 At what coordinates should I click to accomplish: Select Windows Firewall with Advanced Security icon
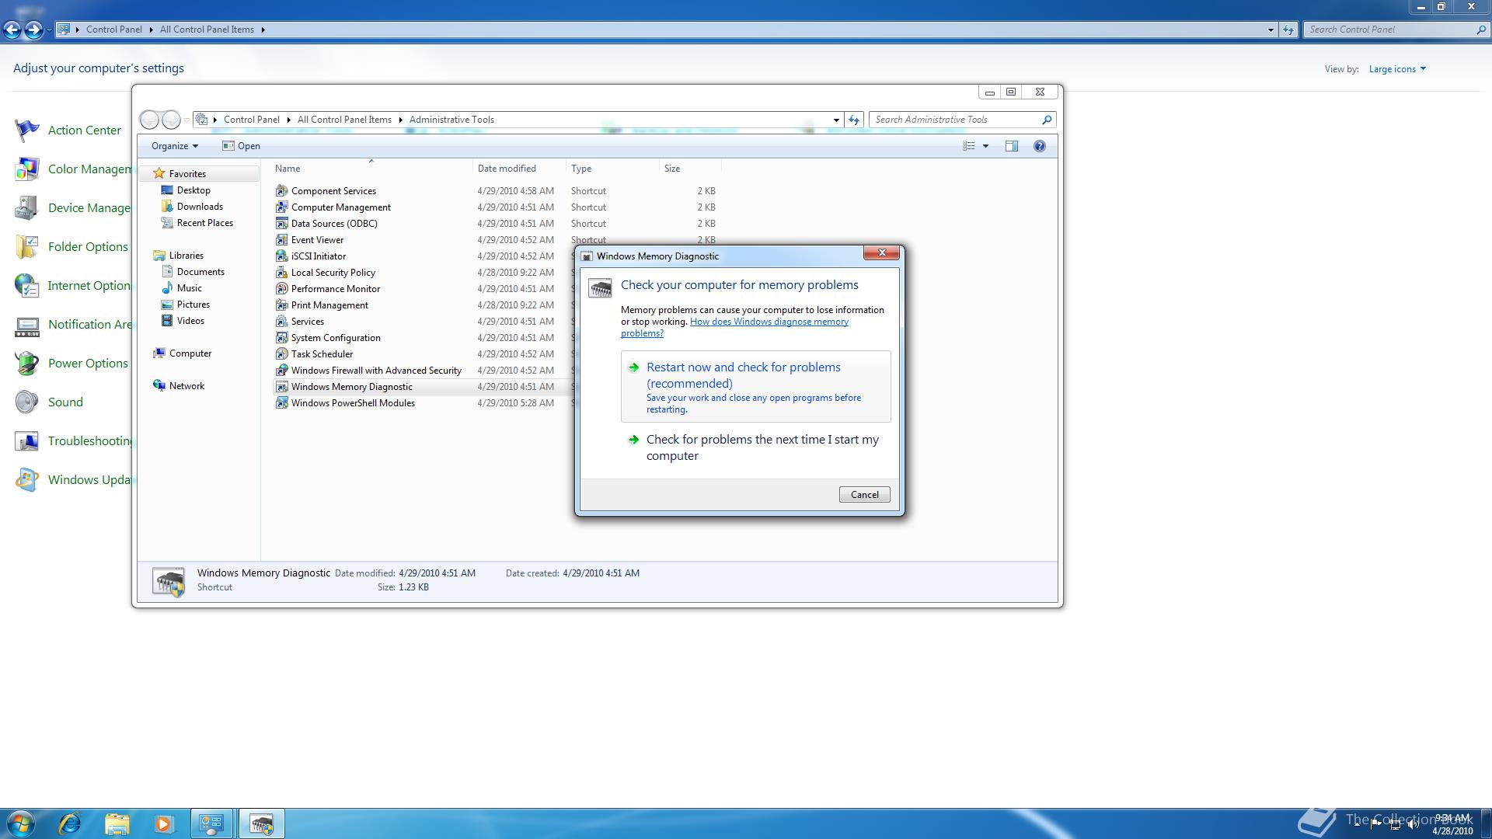click(282, 371)
